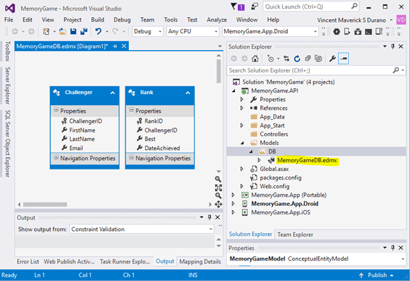Click the pin icon on MemoryGameDB.edmx tab
This screenshot has height=281, width=410.
(115, 46)
